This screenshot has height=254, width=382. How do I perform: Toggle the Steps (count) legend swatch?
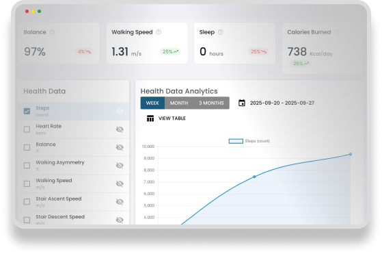[x=236, y=141]
